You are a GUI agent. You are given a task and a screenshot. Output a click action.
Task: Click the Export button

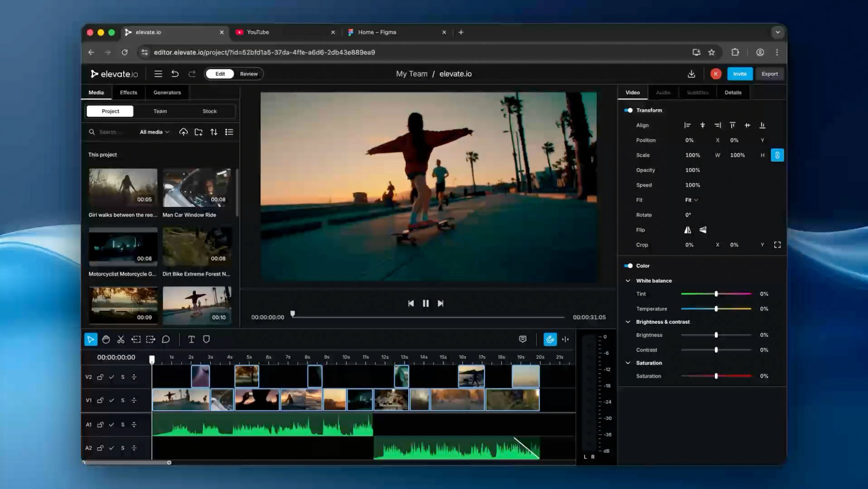click(769, 74)
